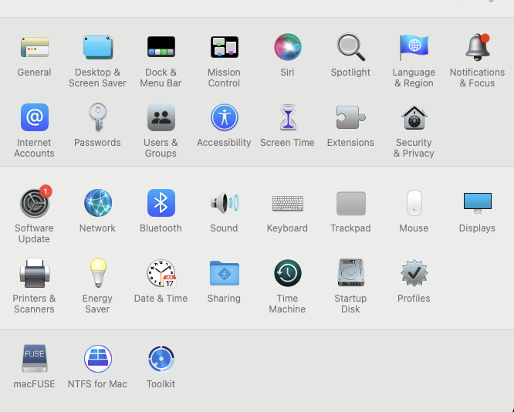Open the Profiles pane
Viewport: 514px width, 412px height.
[x=414, y=273]
